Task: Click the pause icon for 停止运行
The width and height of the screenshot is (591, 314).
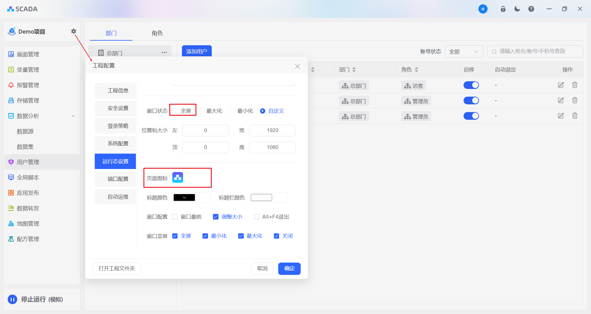Action: point(12,299)
